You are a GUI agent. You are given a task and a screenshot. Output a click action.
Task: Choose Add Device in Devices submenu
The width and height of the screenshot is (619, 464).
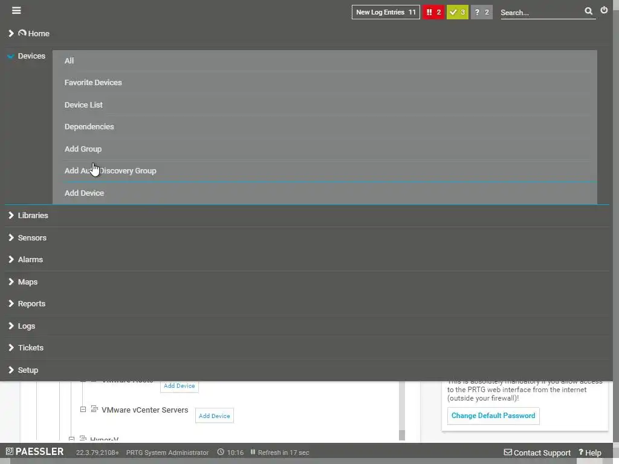84,193
